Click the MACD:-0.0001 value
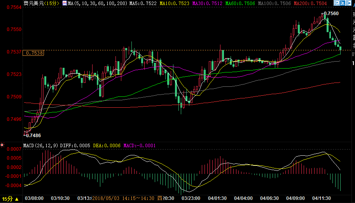 [140, 146]
